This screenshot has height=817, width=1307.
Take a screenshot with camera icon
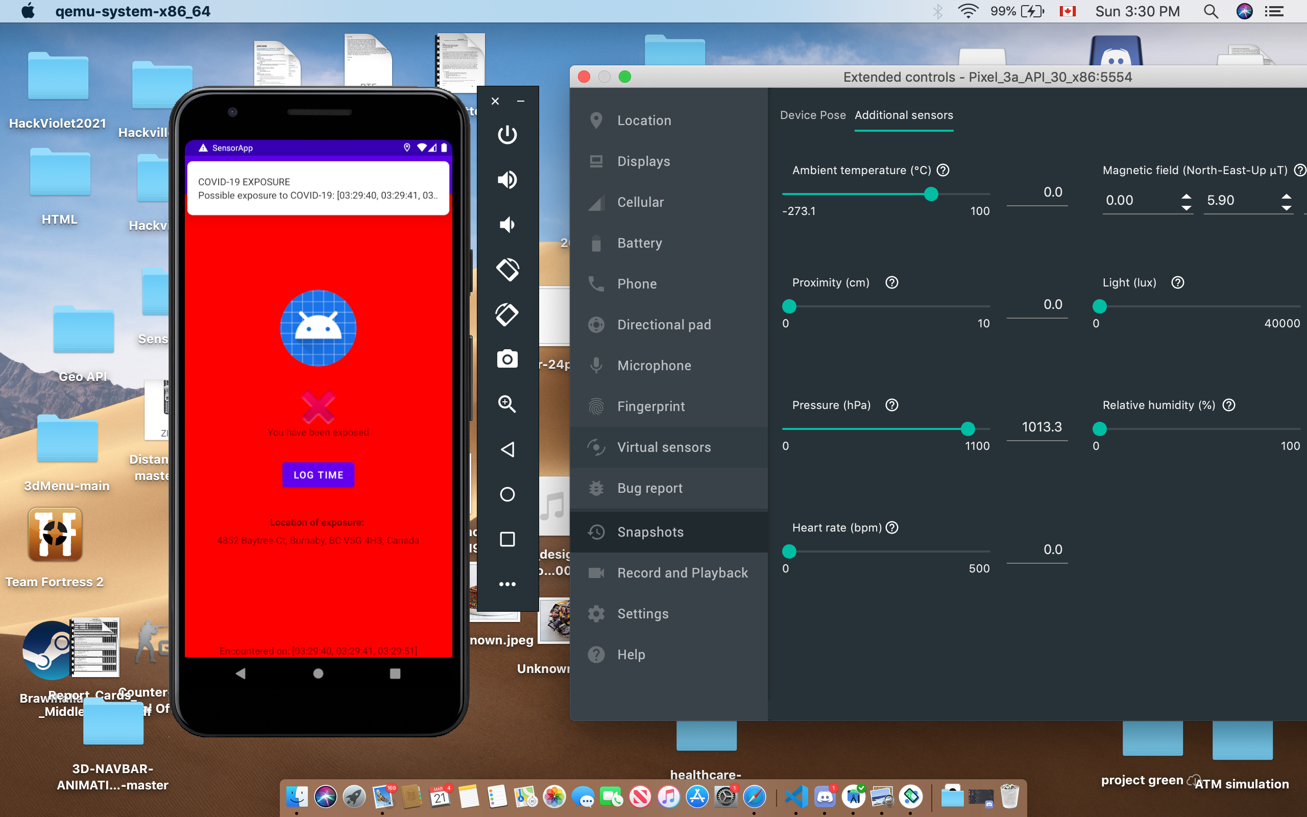tap(506, 359)
